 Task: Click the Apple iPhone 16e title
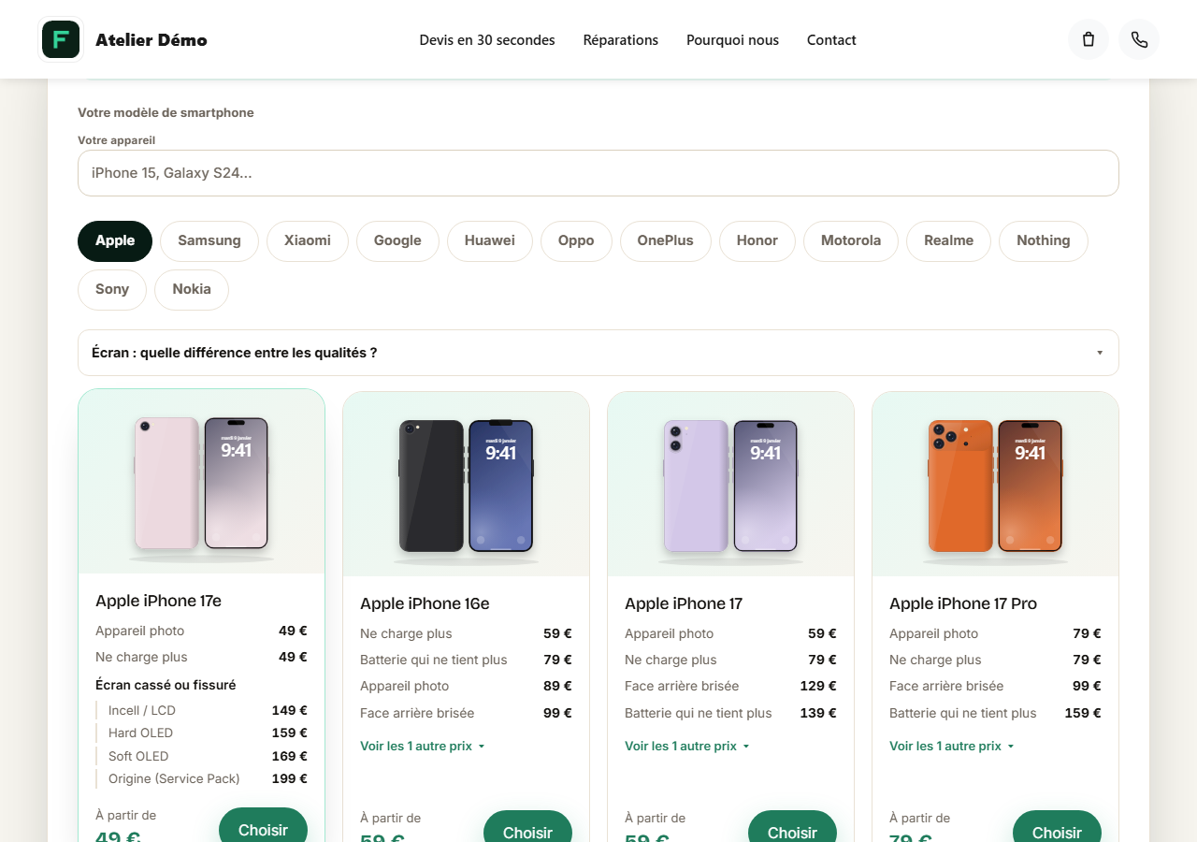point(425,603)
